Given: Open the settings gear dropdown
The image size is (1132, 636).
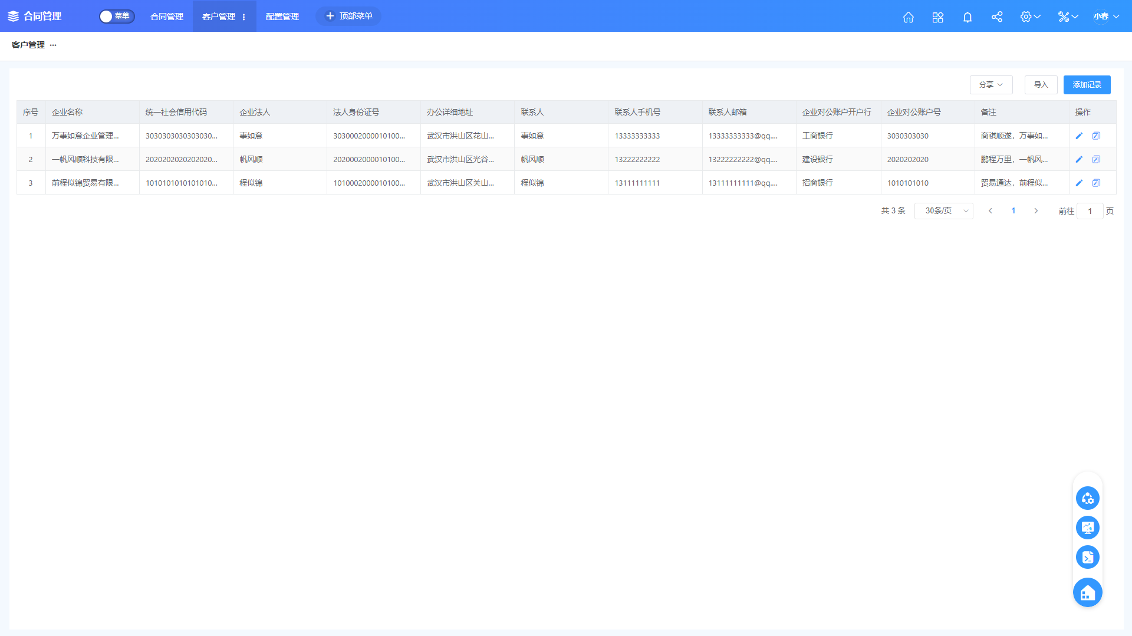Looking at the screenshot, I should pyautogui.click(x=1030, y=17).
